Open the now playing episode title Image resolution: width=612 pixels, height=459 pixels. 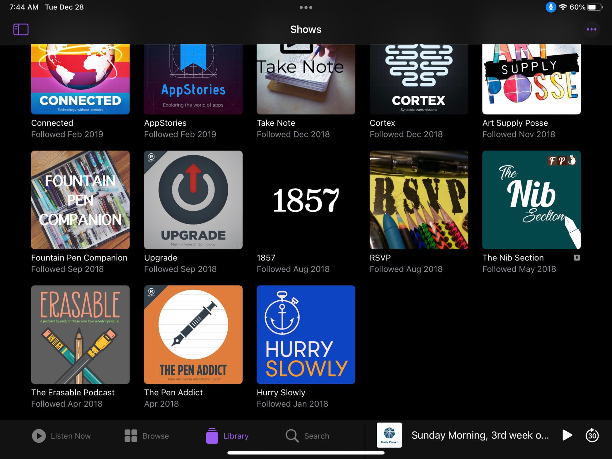(x=480, y=435)
